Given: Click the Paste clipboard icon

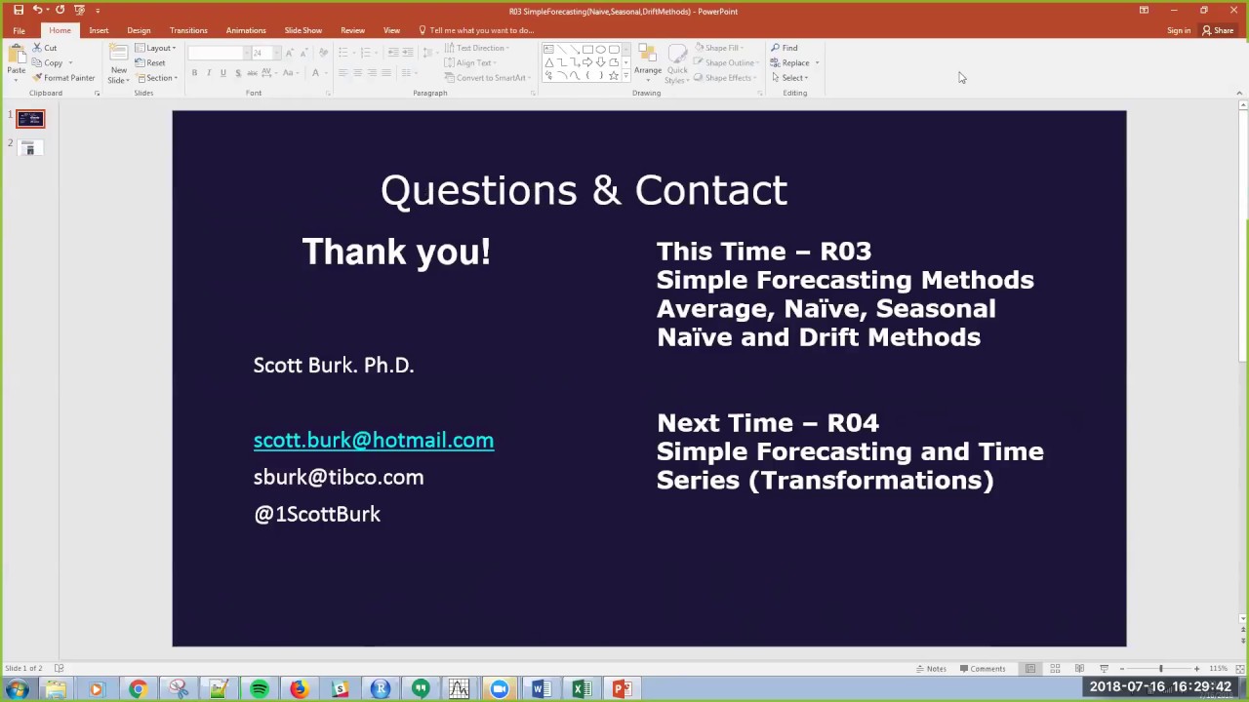Looking at the screenshot, I should click(17, 55).
